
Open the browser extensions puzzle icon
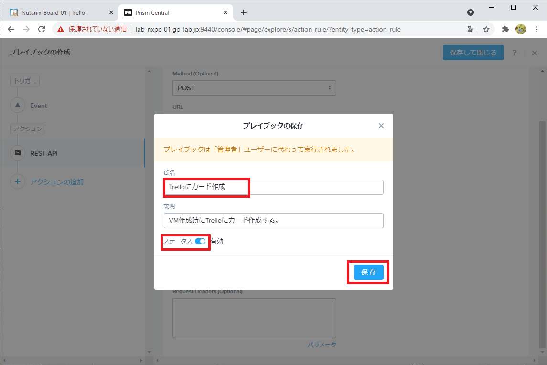pyautogui.click(x=504, y=29)
